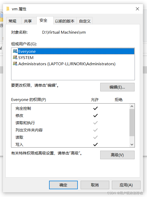This screenshot has height=197, width=147.
Task: Click the SYSTEM group icon
Action: pyautogui.click(x=15, y=57)
